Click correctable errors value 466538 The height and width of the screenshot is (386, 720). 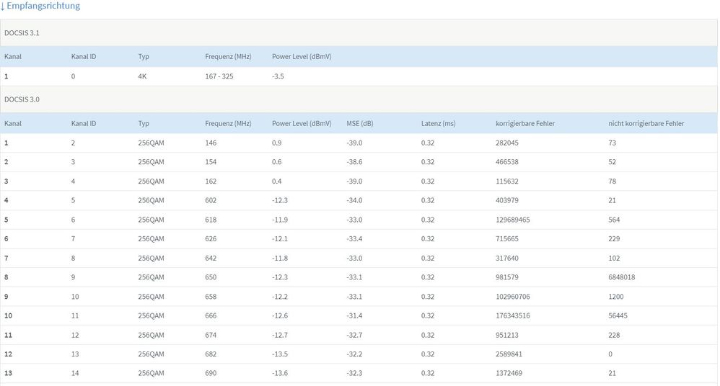507,162
